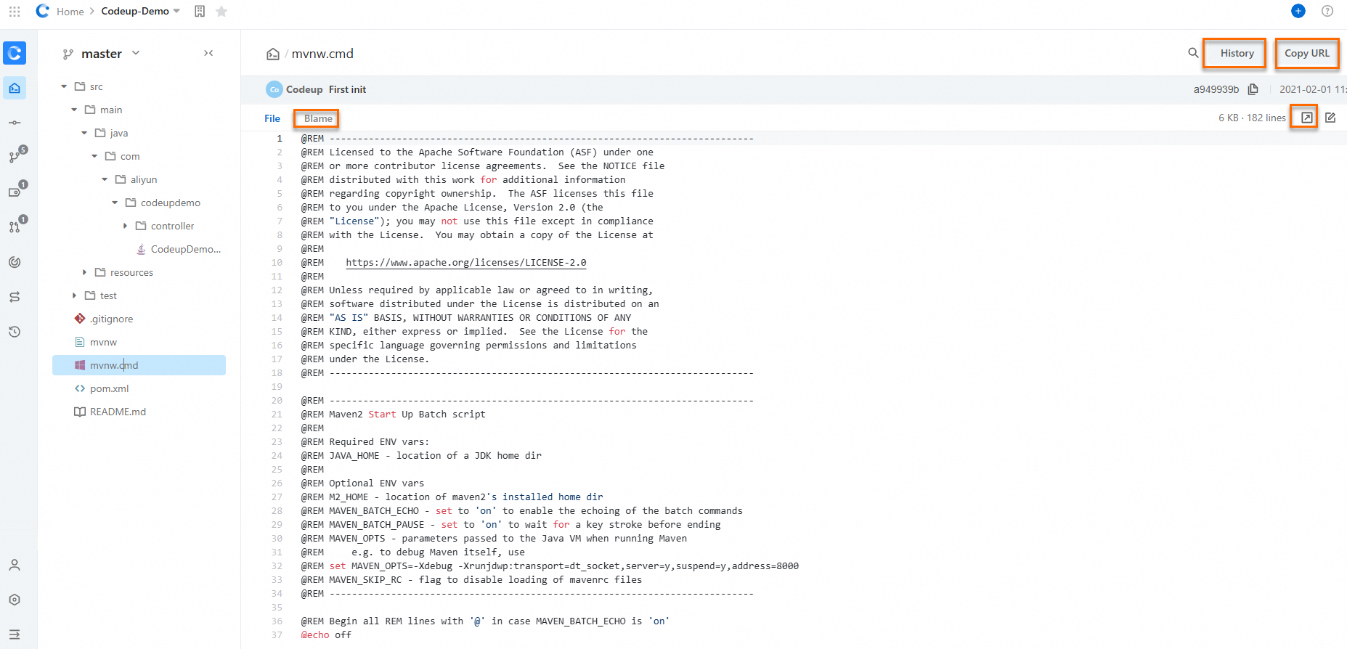
Task: Open the apps grid launcher icon
Action: (x=15, y=11)
